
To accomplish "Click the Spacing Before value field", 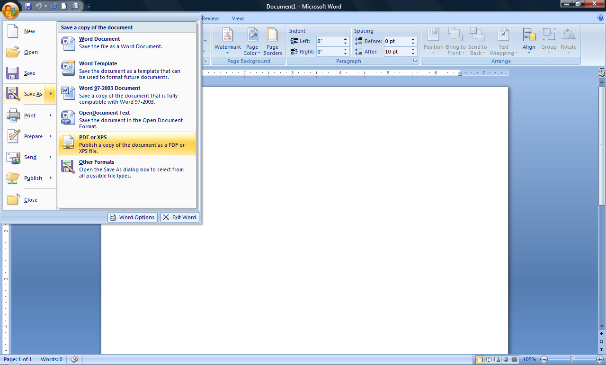I will click(x=397, y=41).
